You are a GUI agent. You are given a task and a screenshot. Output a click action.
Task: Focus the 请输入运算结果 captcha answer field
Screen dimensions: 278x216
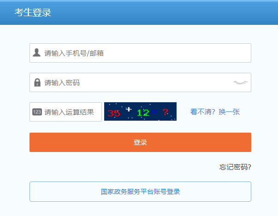pyautogui.click(x=65, y=112)
